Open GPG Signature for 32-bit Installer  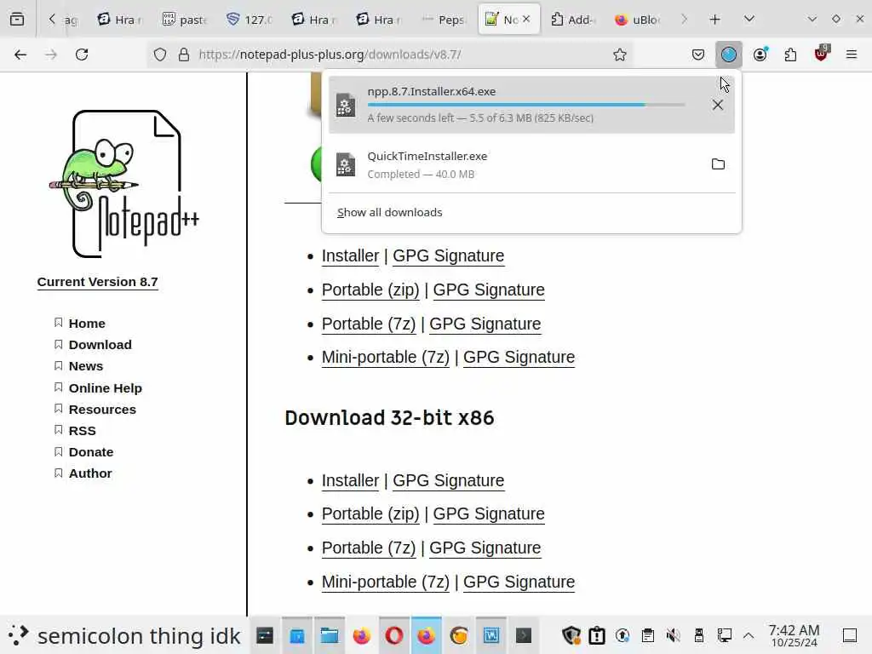(448, 480)
